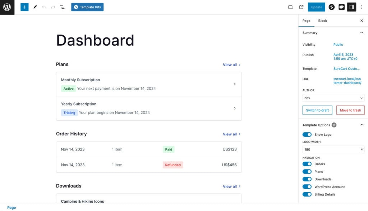Open the Document Overview list icon

(x=62, y=7)
